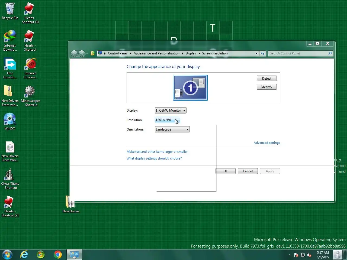Go to Display breadcrumb
This screenshot has height=260, width=347.
(191, 53)
